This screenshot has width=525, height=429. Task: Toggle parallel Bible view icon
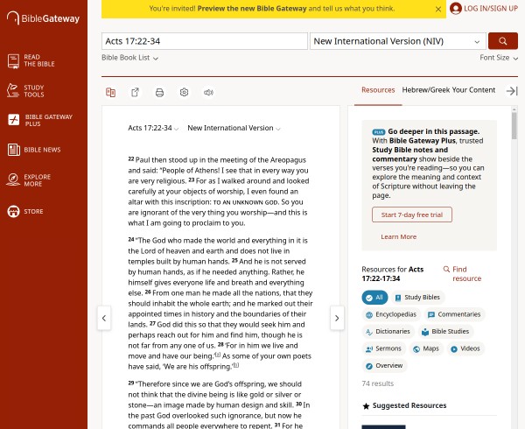110,93
